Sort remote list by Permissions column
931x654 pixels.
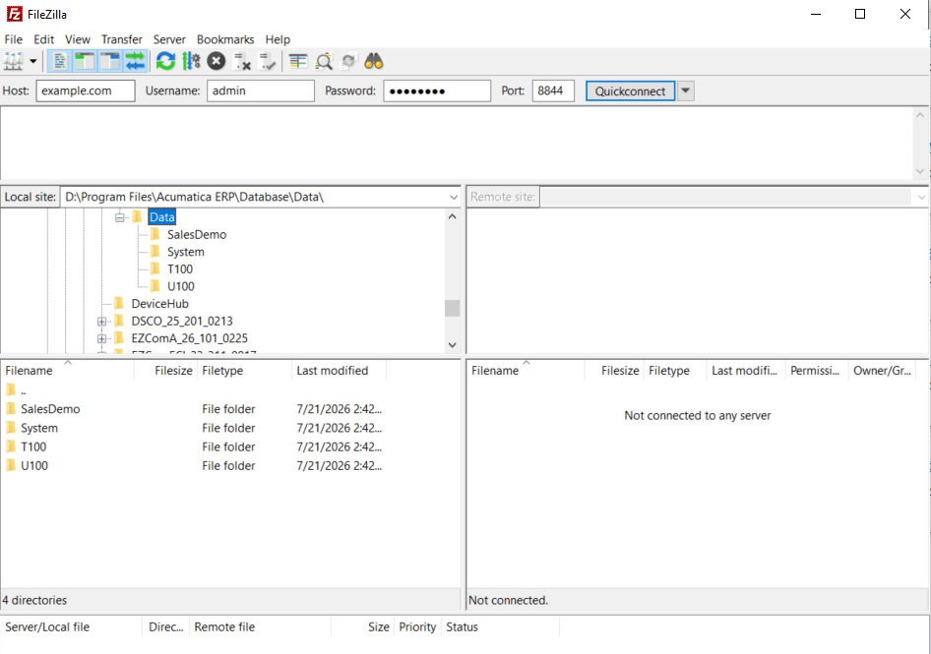point(817,371)
